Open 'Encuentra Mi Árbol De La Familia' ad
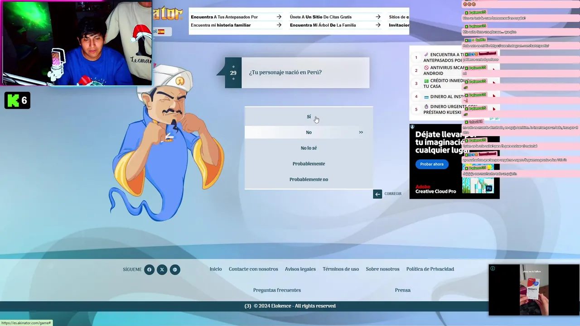 [x=323, y=25]
